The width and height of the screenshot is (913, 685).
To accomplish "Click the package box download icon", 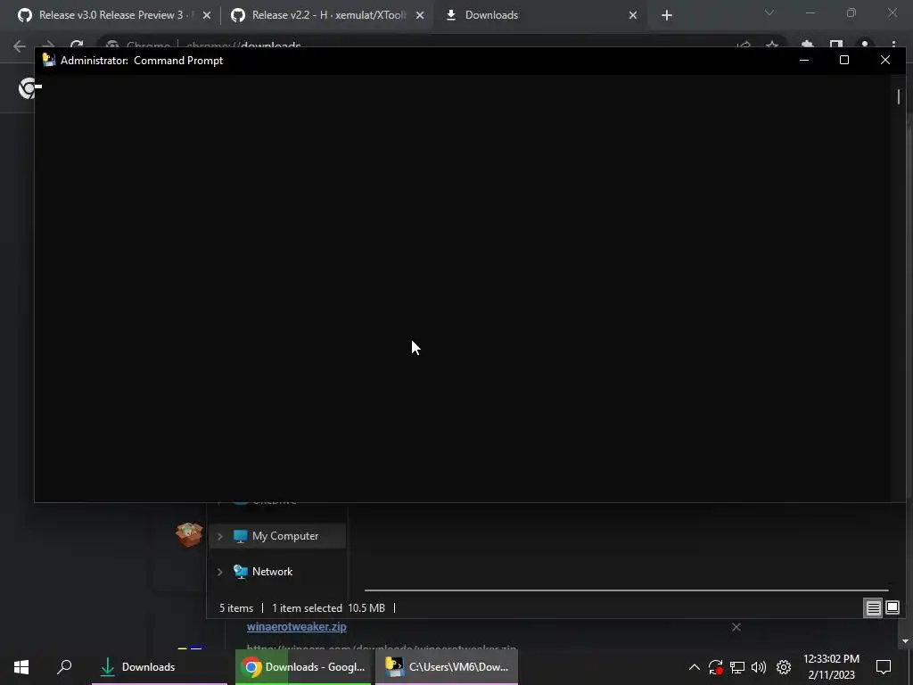I will point(189,535).
